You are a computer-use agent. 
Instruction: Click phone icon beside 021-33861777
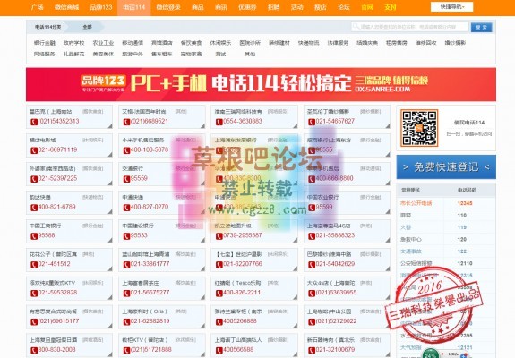pos(126,265)
